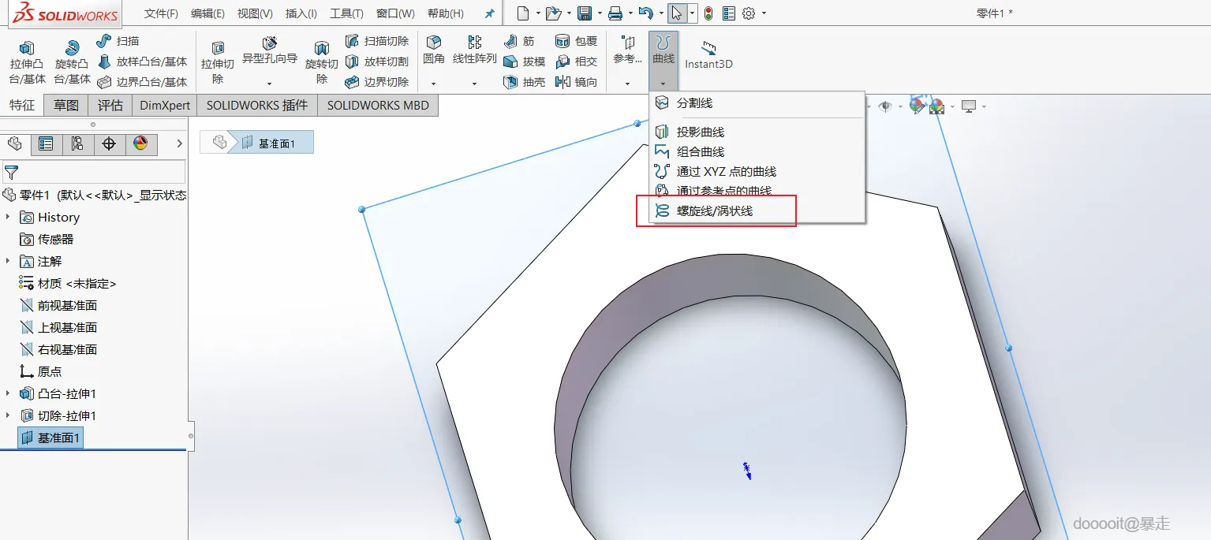Viewport: 1211px width, 540px height.
Task: Select the 相交 intersect tool
Action: point(577,61)
